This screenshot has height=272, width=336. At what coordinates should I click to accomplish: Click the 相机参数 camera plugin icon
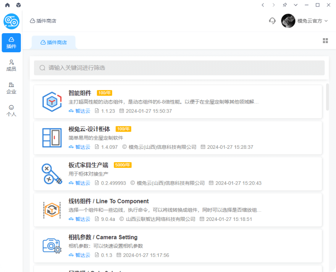(52, 246)
